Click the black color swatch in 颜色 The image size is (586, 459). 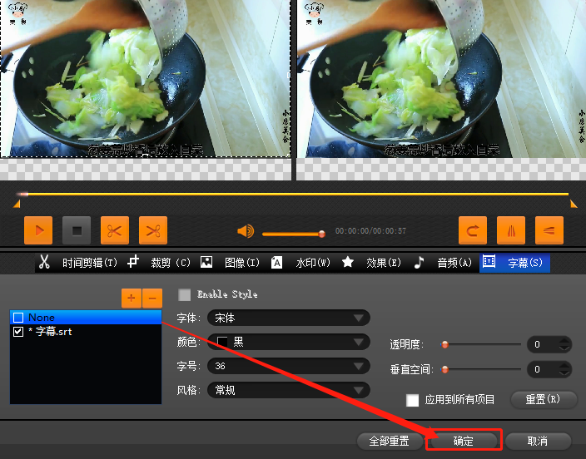coord(222,342)
